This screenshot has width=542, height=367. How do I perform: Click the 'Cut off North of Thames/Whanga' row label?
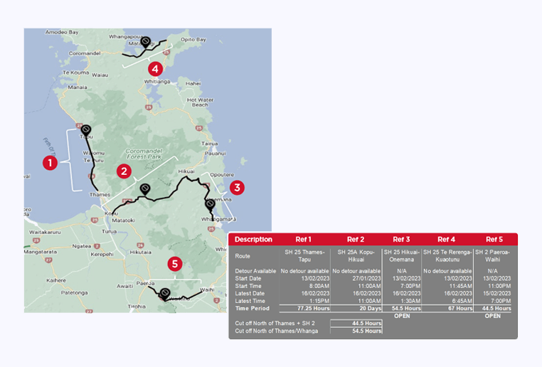(x=277, y=331)
